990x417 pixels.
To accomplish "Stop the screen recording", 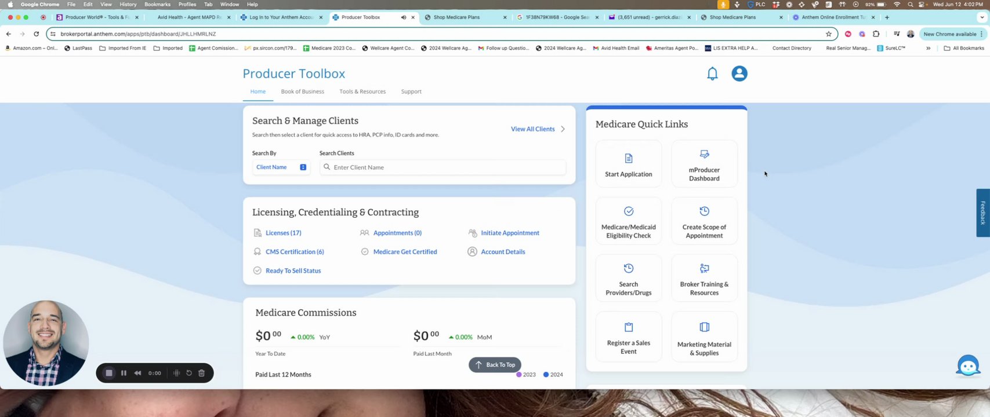I will coord(108,373).
